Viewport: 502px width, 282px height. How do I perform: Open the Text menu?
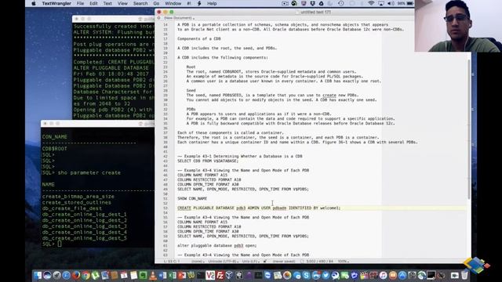(x=107, y=3)
